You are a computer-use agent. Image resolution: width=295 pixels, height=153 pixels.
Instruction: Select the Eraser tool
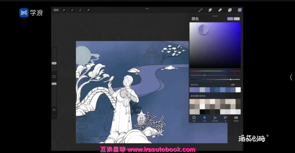coord(220,10)
